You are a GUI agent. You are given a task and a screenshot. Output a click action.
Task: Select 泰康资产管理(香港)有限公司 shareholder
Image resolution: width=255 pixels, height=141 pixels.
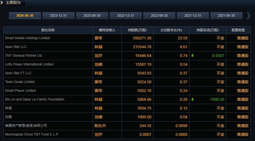tap(26, 125)
